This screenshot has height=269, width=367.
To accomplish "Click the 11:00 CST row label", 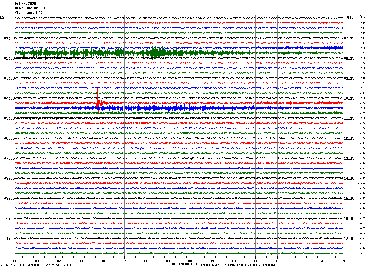I will [x=9, y=239].
